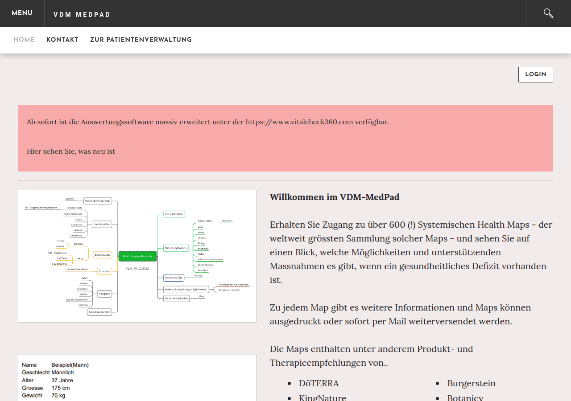Click the paragraph starting 'Zu jedem Map'
Screen dimensions: 571x401
(x=400, y=315)
